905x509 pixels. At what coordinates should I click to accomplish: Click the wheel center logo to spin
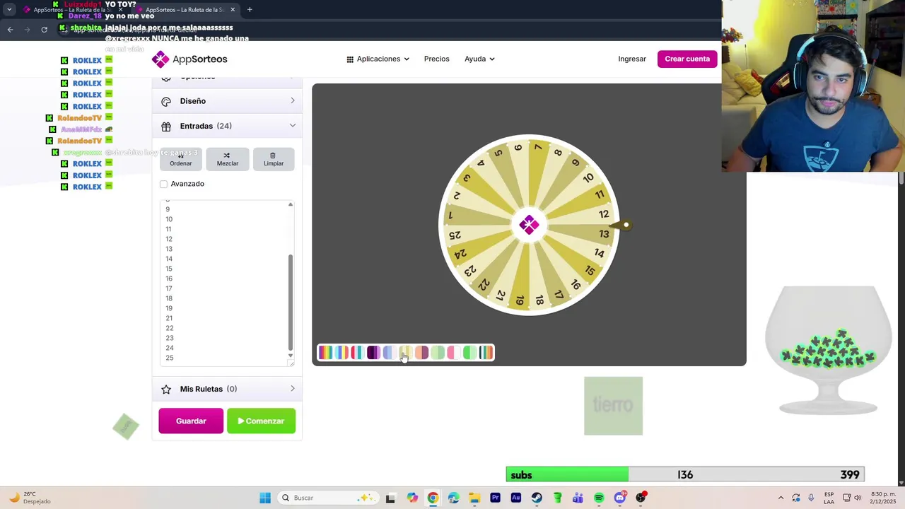(x=529, y=225)
